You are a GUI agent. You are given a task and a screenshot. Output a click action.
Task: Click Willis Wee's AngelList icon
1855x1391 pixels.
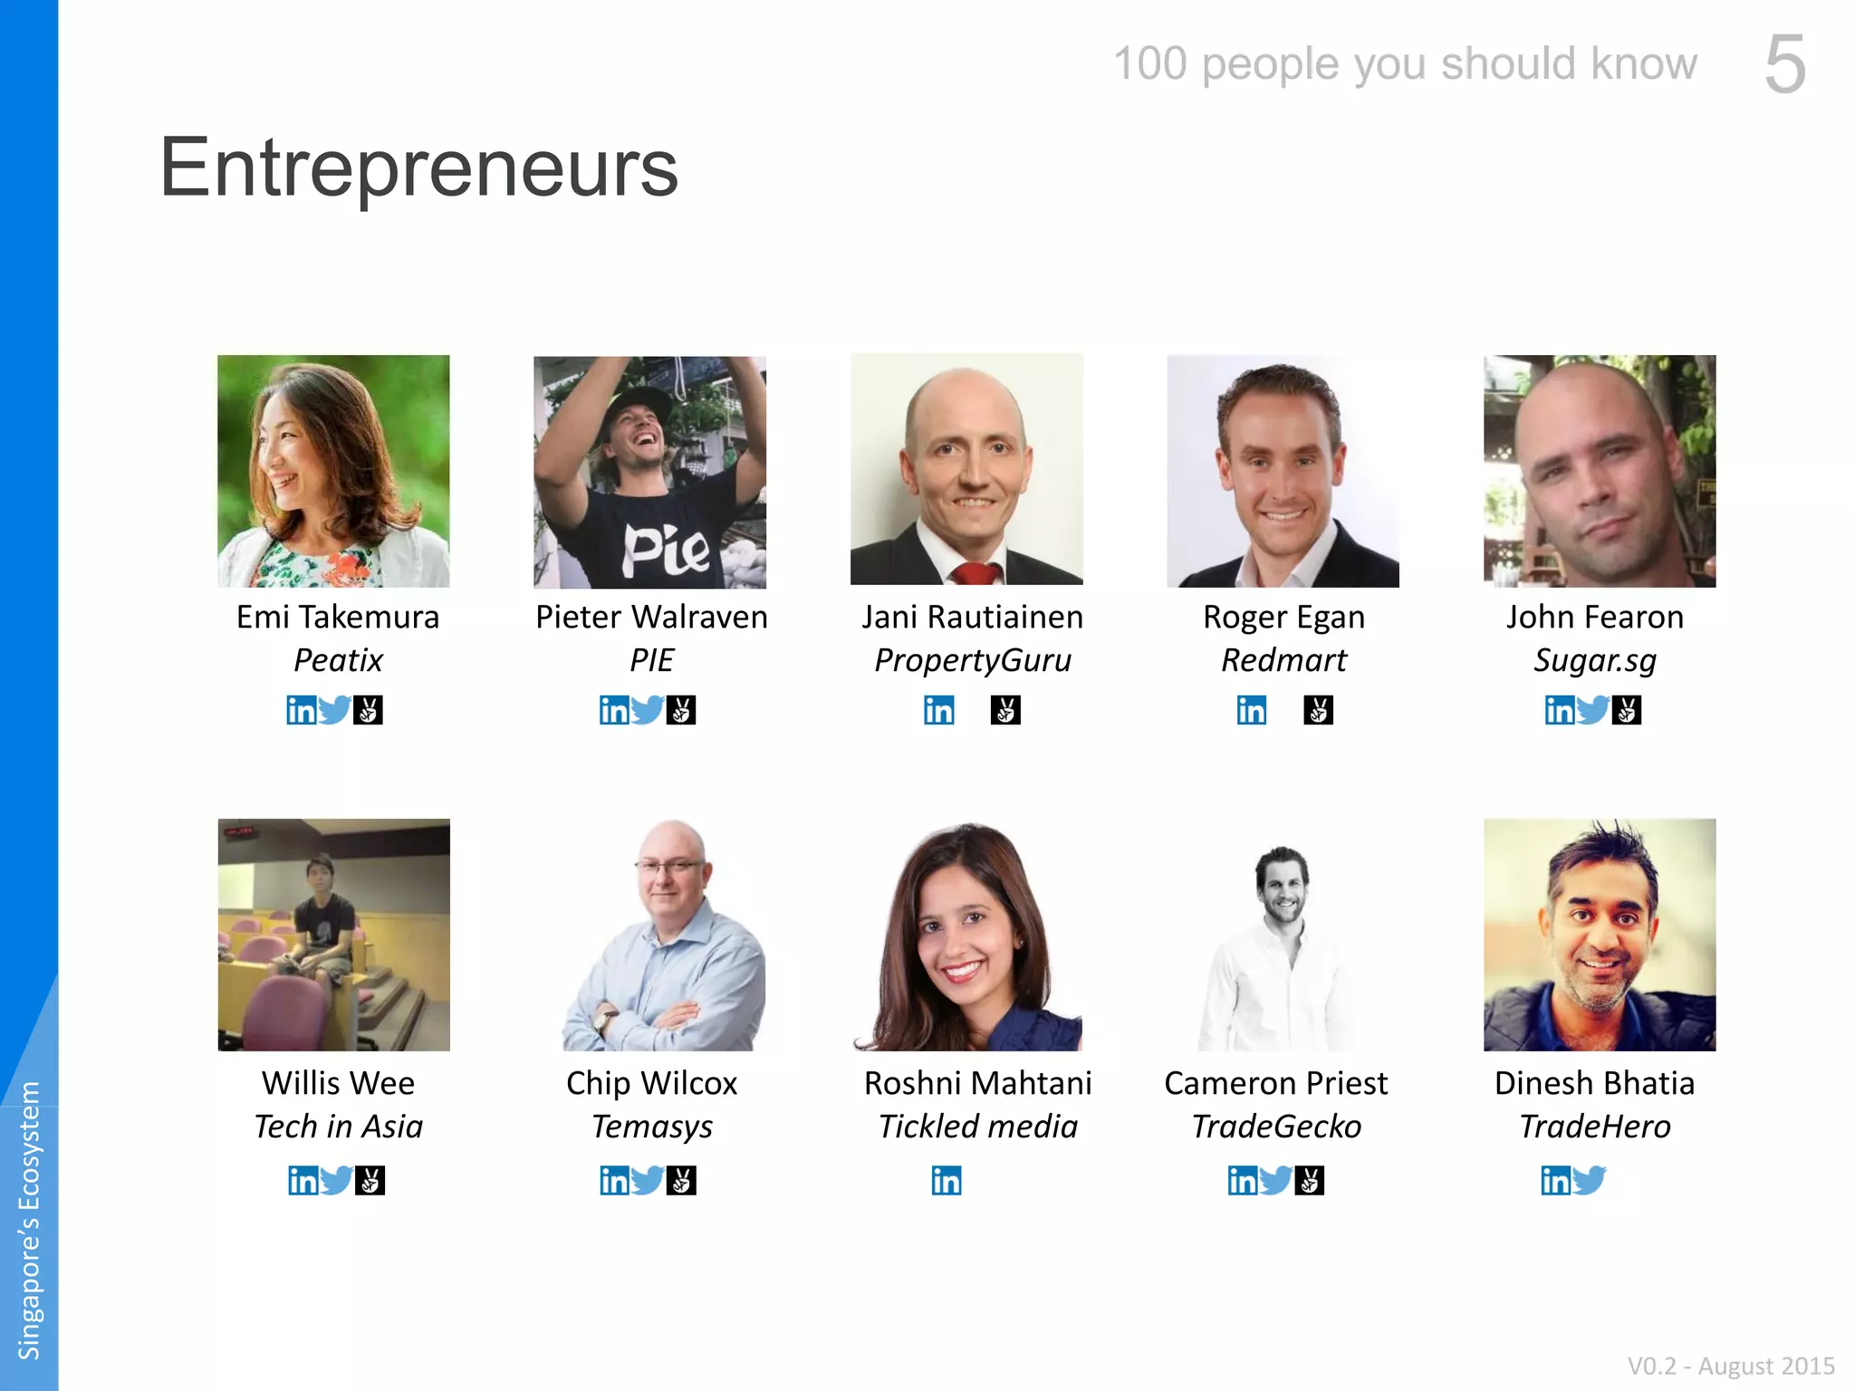[370, 1181]
